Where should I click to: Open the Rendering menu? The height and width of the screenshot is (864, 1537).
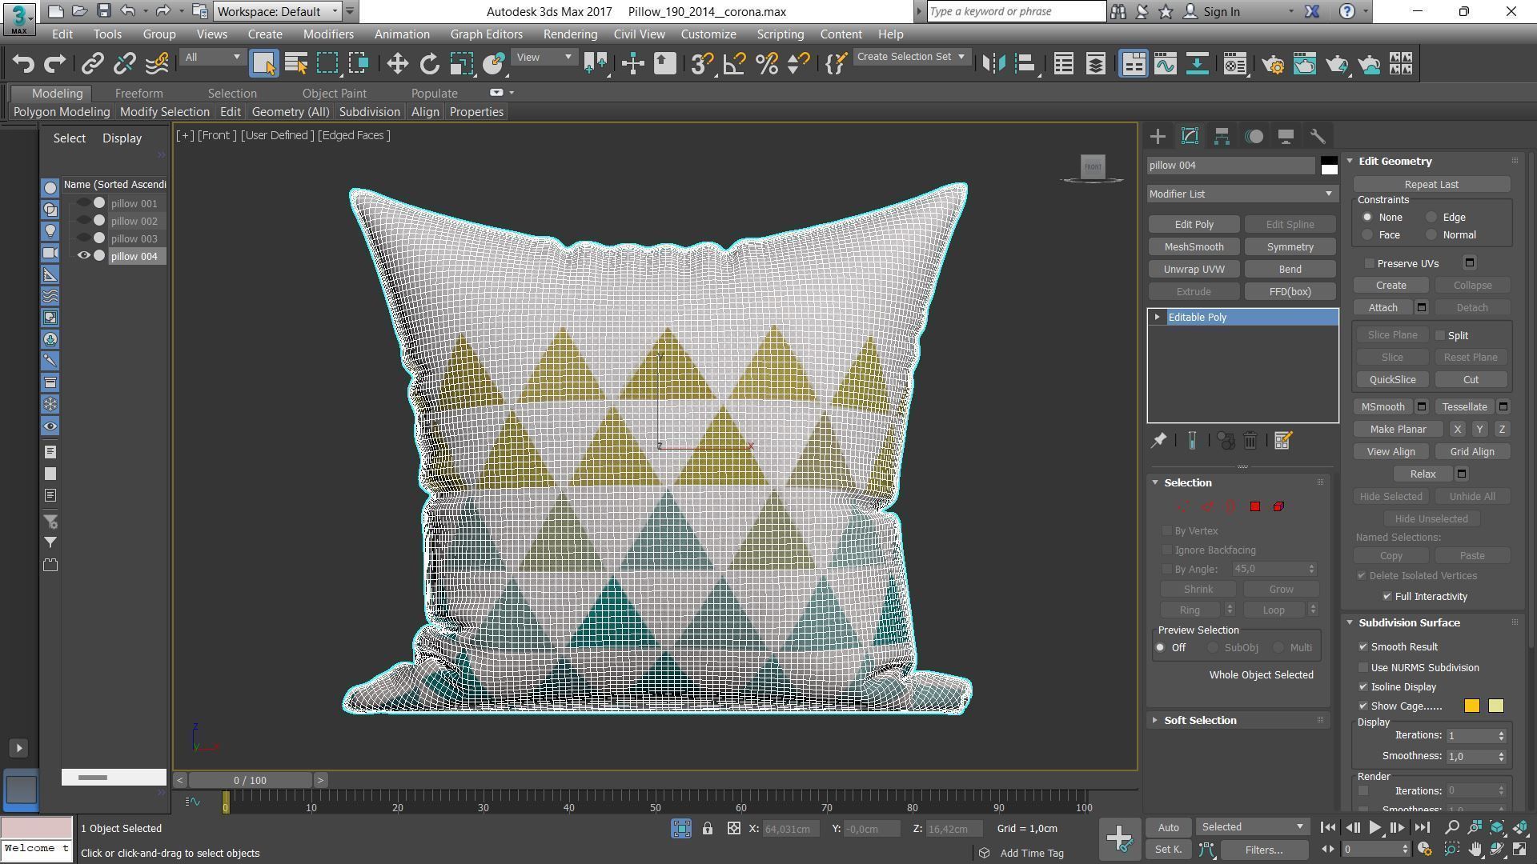coord(570,34)
